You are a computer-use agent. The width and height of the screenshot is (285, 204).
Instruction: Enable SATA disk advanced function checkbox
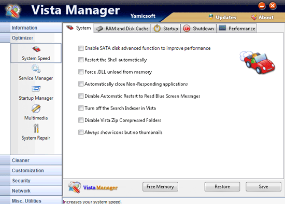pyautogui.click(x=81, y=48)
